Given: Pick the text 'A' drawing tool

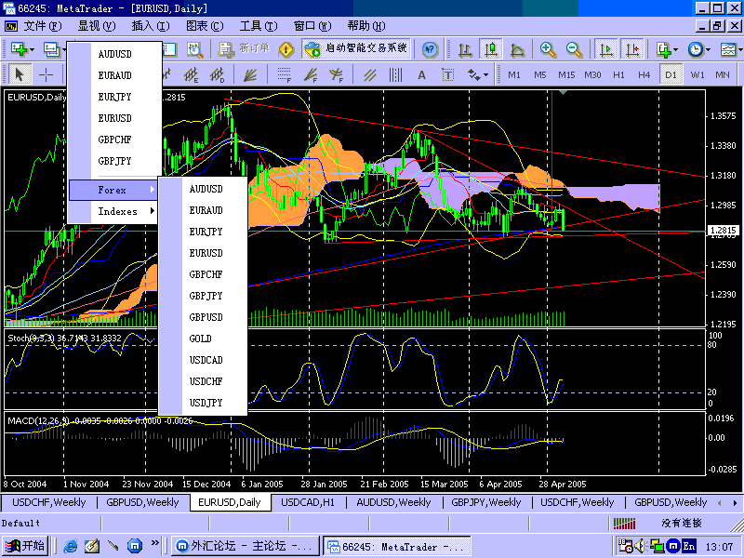Looking at the screenshot, I should (421, 74).
